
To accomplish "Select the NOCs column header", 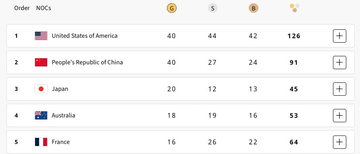I will [44, 8].
